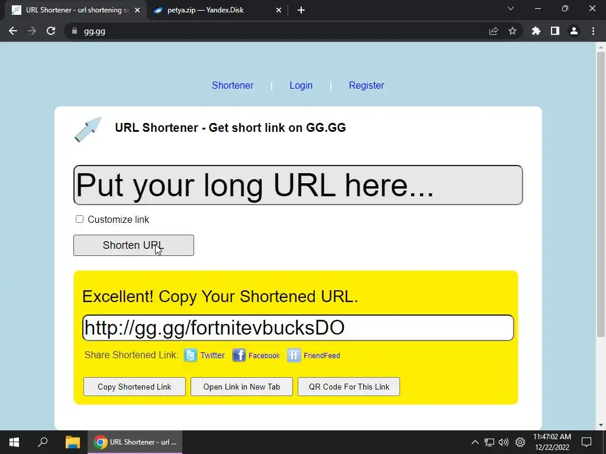The height and width of the screenshot is (454, 606).
Task: Click the Shorten URL button
Action: tap(134, 245)
